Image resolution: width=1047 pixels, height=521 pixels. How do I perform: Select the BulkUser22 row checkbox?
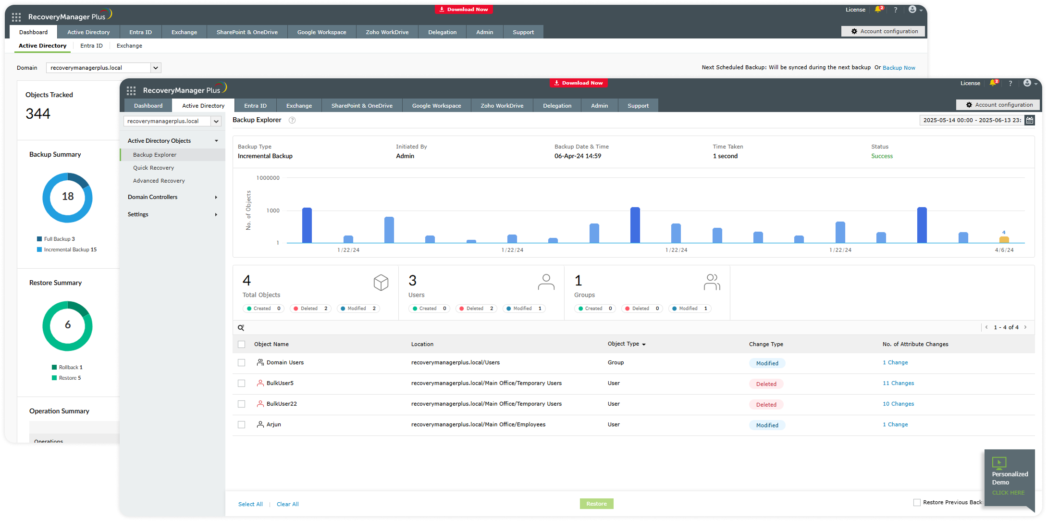click(242, 404)
